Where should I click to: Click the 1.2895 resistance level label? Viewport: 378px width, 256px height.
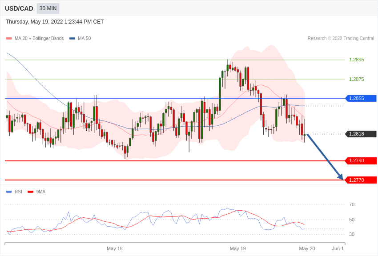click(x=357, y=60)
